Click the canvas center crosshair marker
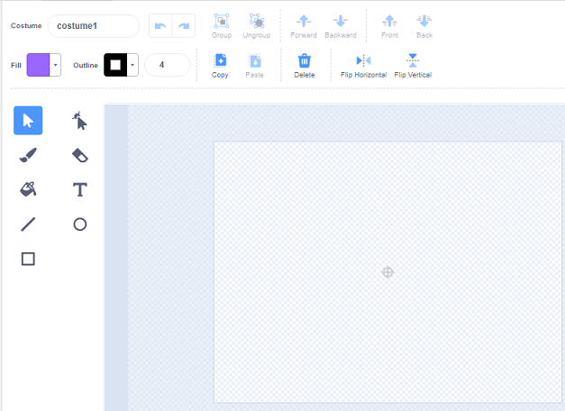565x411 pixels. coord(387,272)
